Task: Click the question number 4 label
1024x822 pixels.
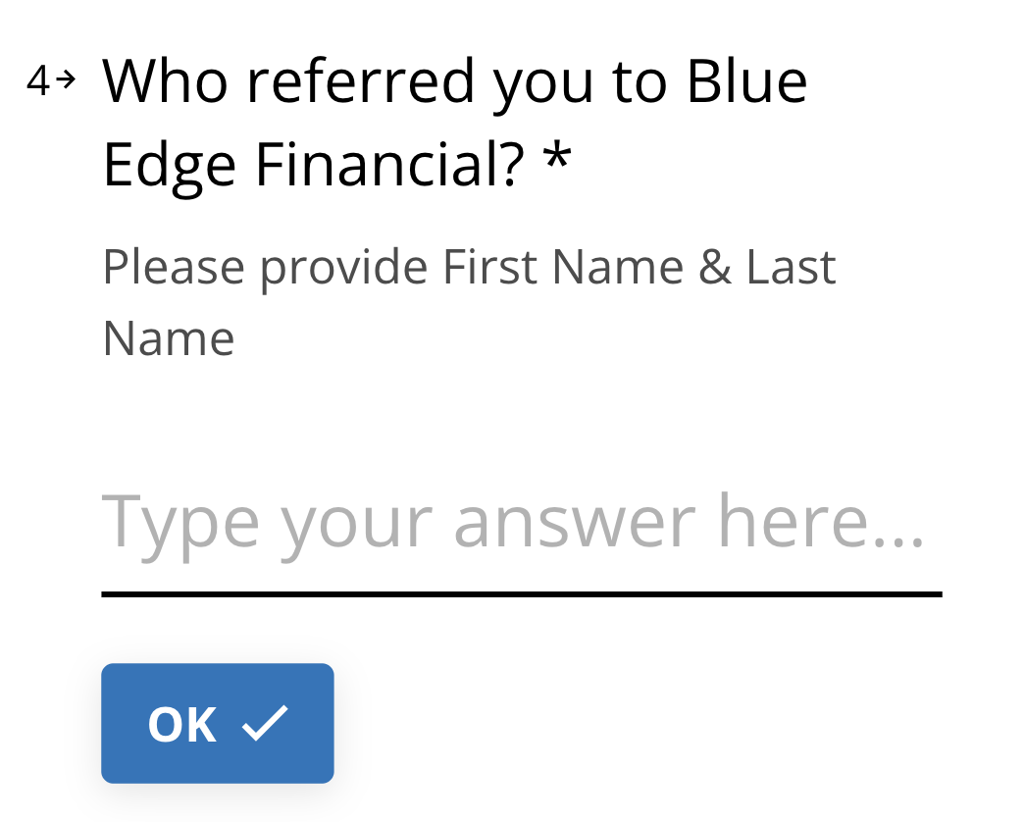Action: [38, 80]
